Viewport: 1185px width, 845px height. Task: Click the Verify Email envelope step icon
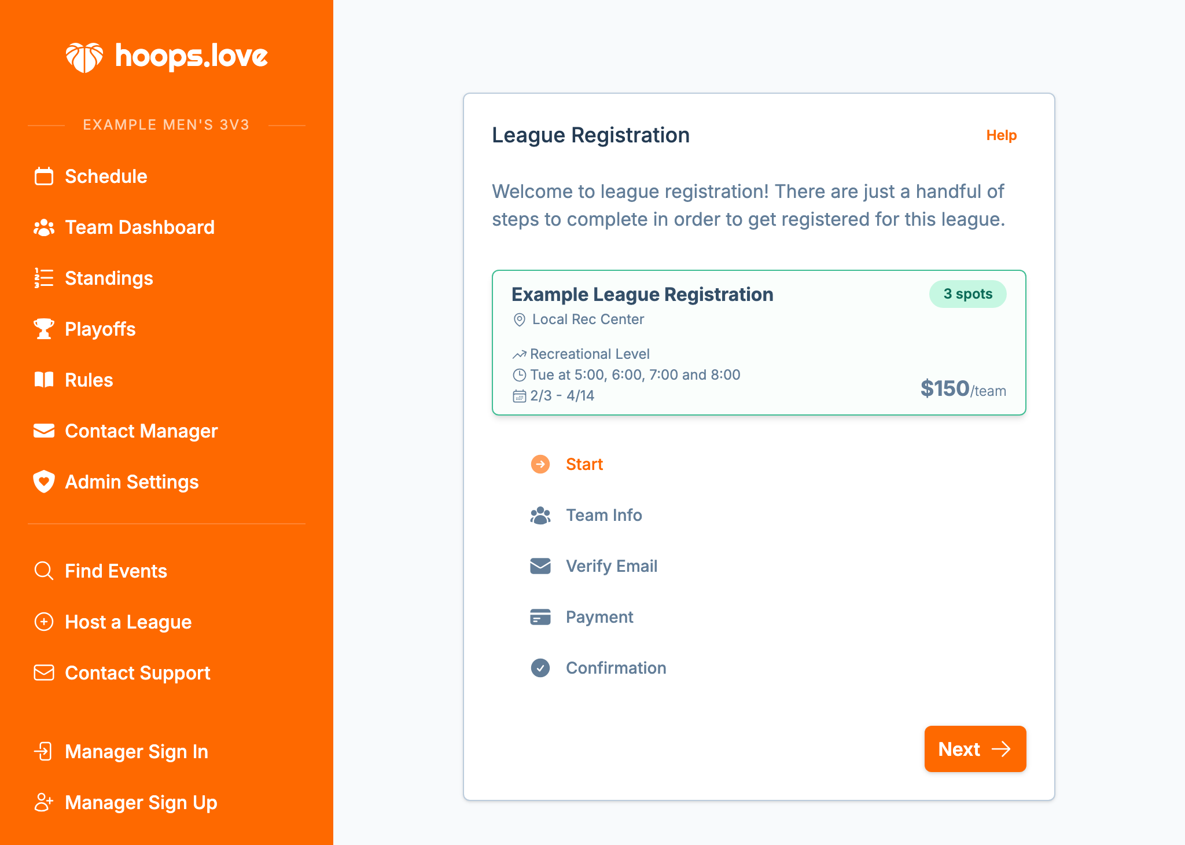(x=540, y=565)
